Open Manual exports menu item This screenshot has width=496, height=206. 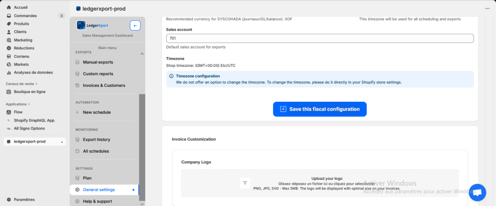click(x=98, y=62)
